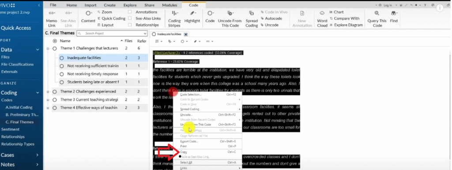Click the Spread Coding icon
Image resolution: width=452 pixels, height=170 pixels.
click(x=251, y=13)
